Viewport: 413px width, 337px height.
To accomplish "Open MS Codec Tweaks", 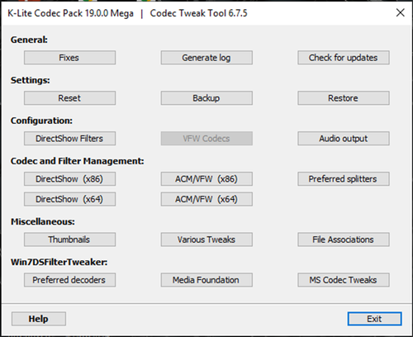I will point(344,280).
